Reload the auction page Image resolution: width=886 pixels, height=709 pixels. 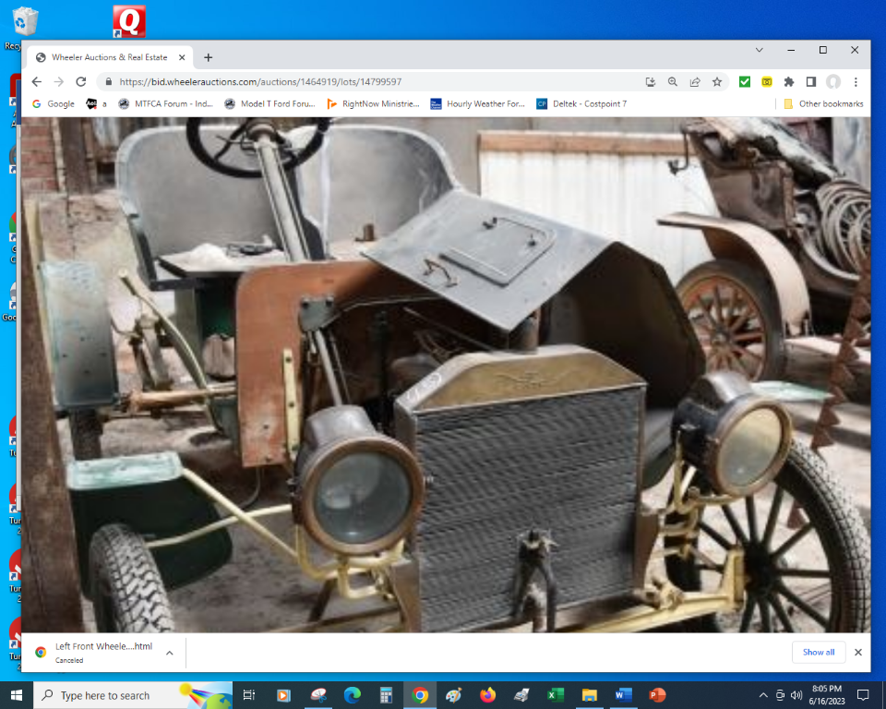pyautogui.click(x=81, y=81)
